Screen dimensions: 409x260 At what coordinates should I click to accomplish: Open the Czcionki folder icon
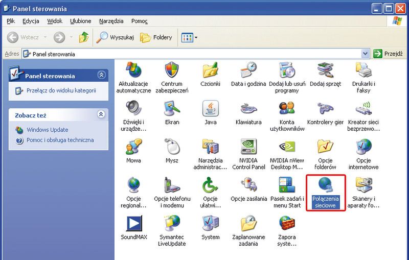coord(210,74)
